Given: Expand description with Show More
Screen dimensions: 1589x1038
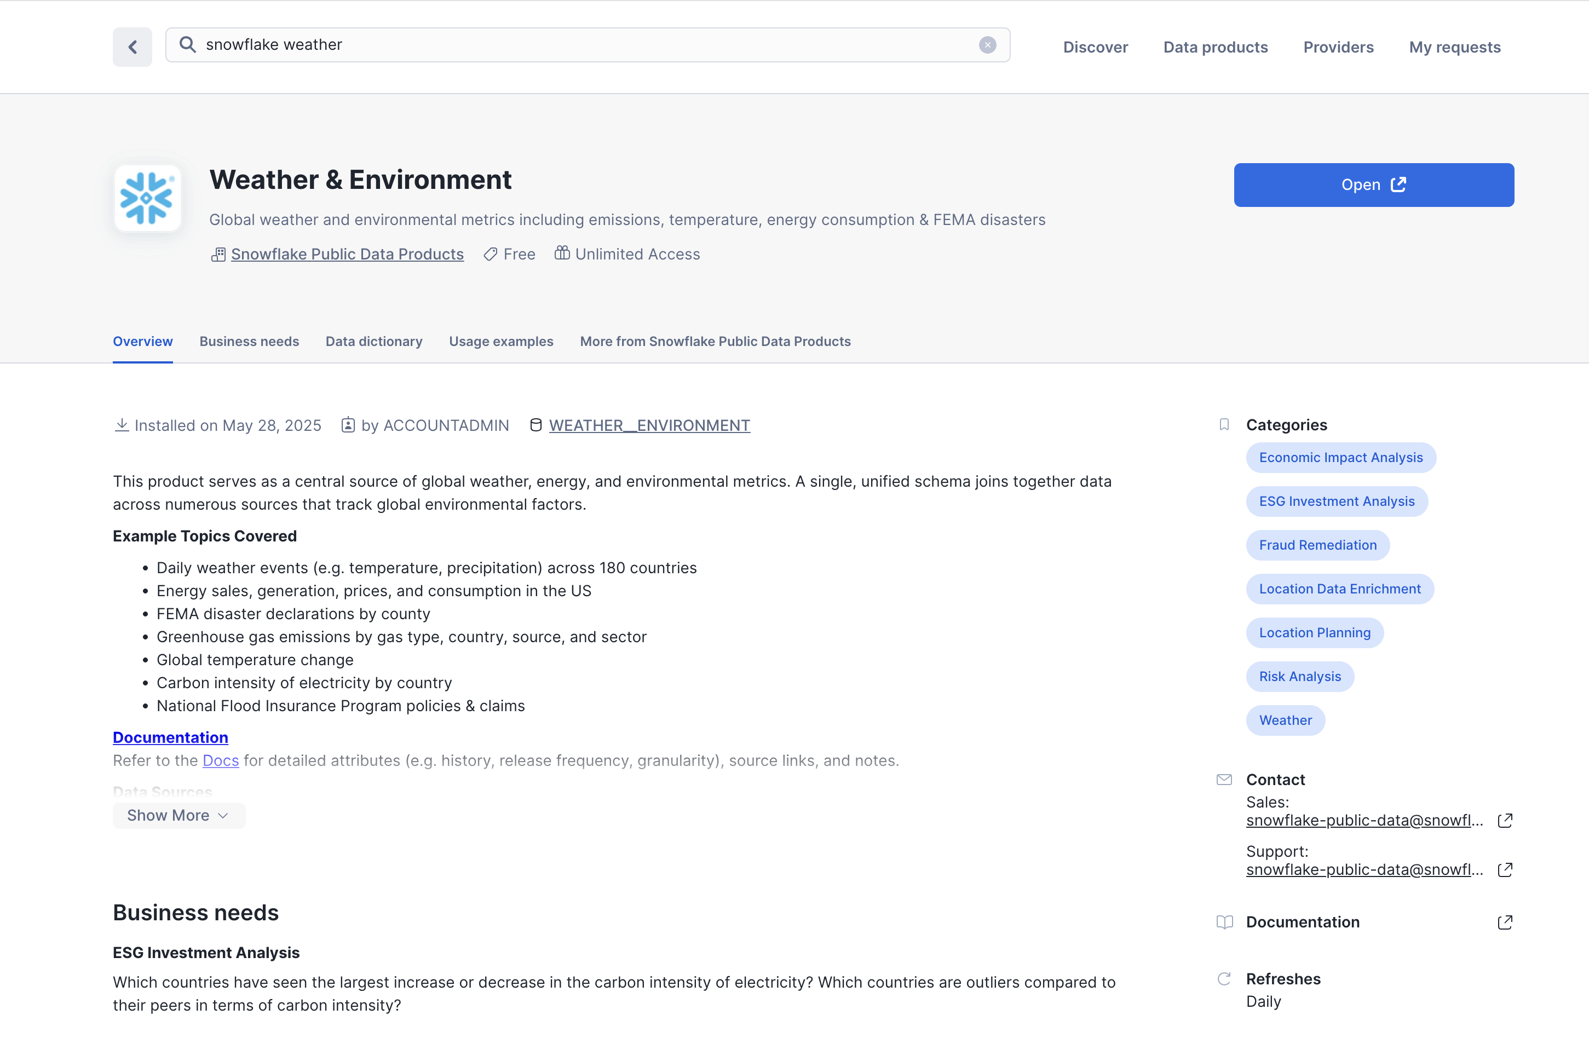Looking at the screenshot, I should pos(179,816).
